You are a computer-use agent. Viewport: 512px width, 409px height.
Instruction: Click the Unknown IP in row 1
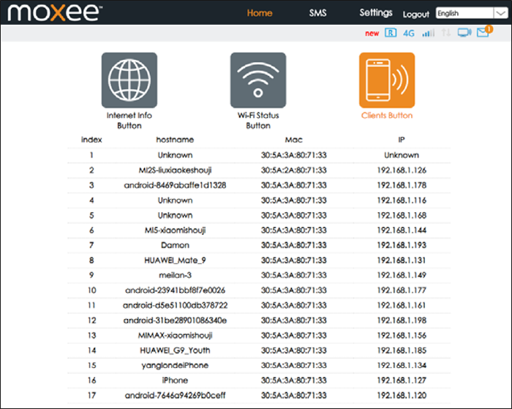coord(402,155)
